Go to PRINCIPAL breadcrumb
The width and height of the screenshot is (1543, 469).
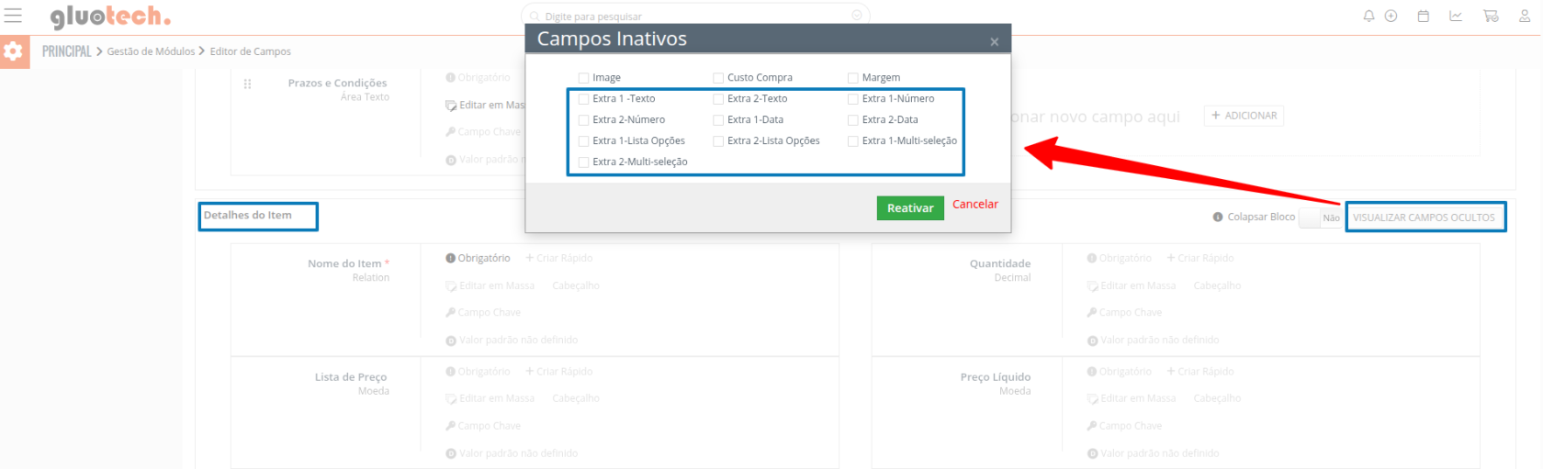click(x=66, y=51)
